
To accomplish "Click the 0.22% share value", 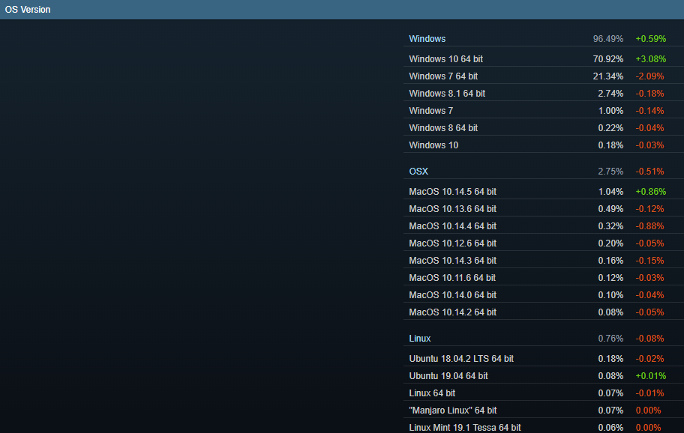I will coord(610,127).
